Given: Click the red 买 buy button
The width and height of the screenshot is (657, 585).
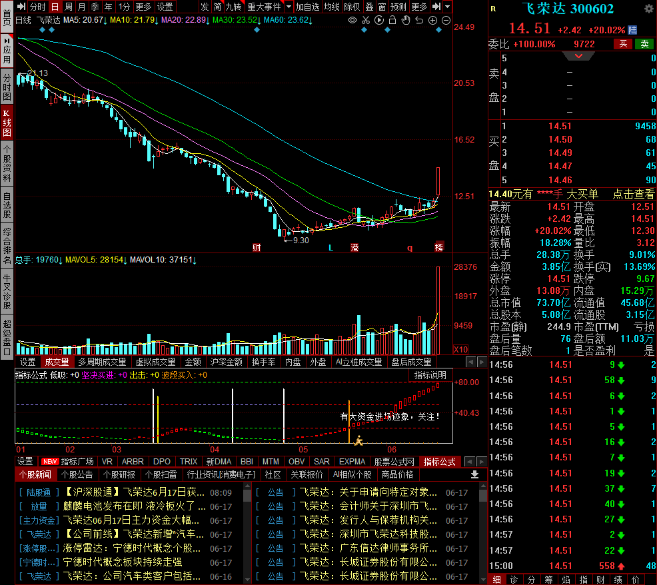Looking at the screenshot, I should pyautogui.click(x=624, y=44).
